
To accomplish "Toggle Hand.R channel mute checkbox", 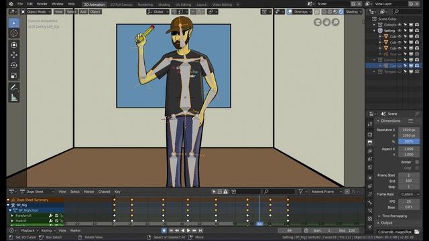I will [x=56, y=221].
